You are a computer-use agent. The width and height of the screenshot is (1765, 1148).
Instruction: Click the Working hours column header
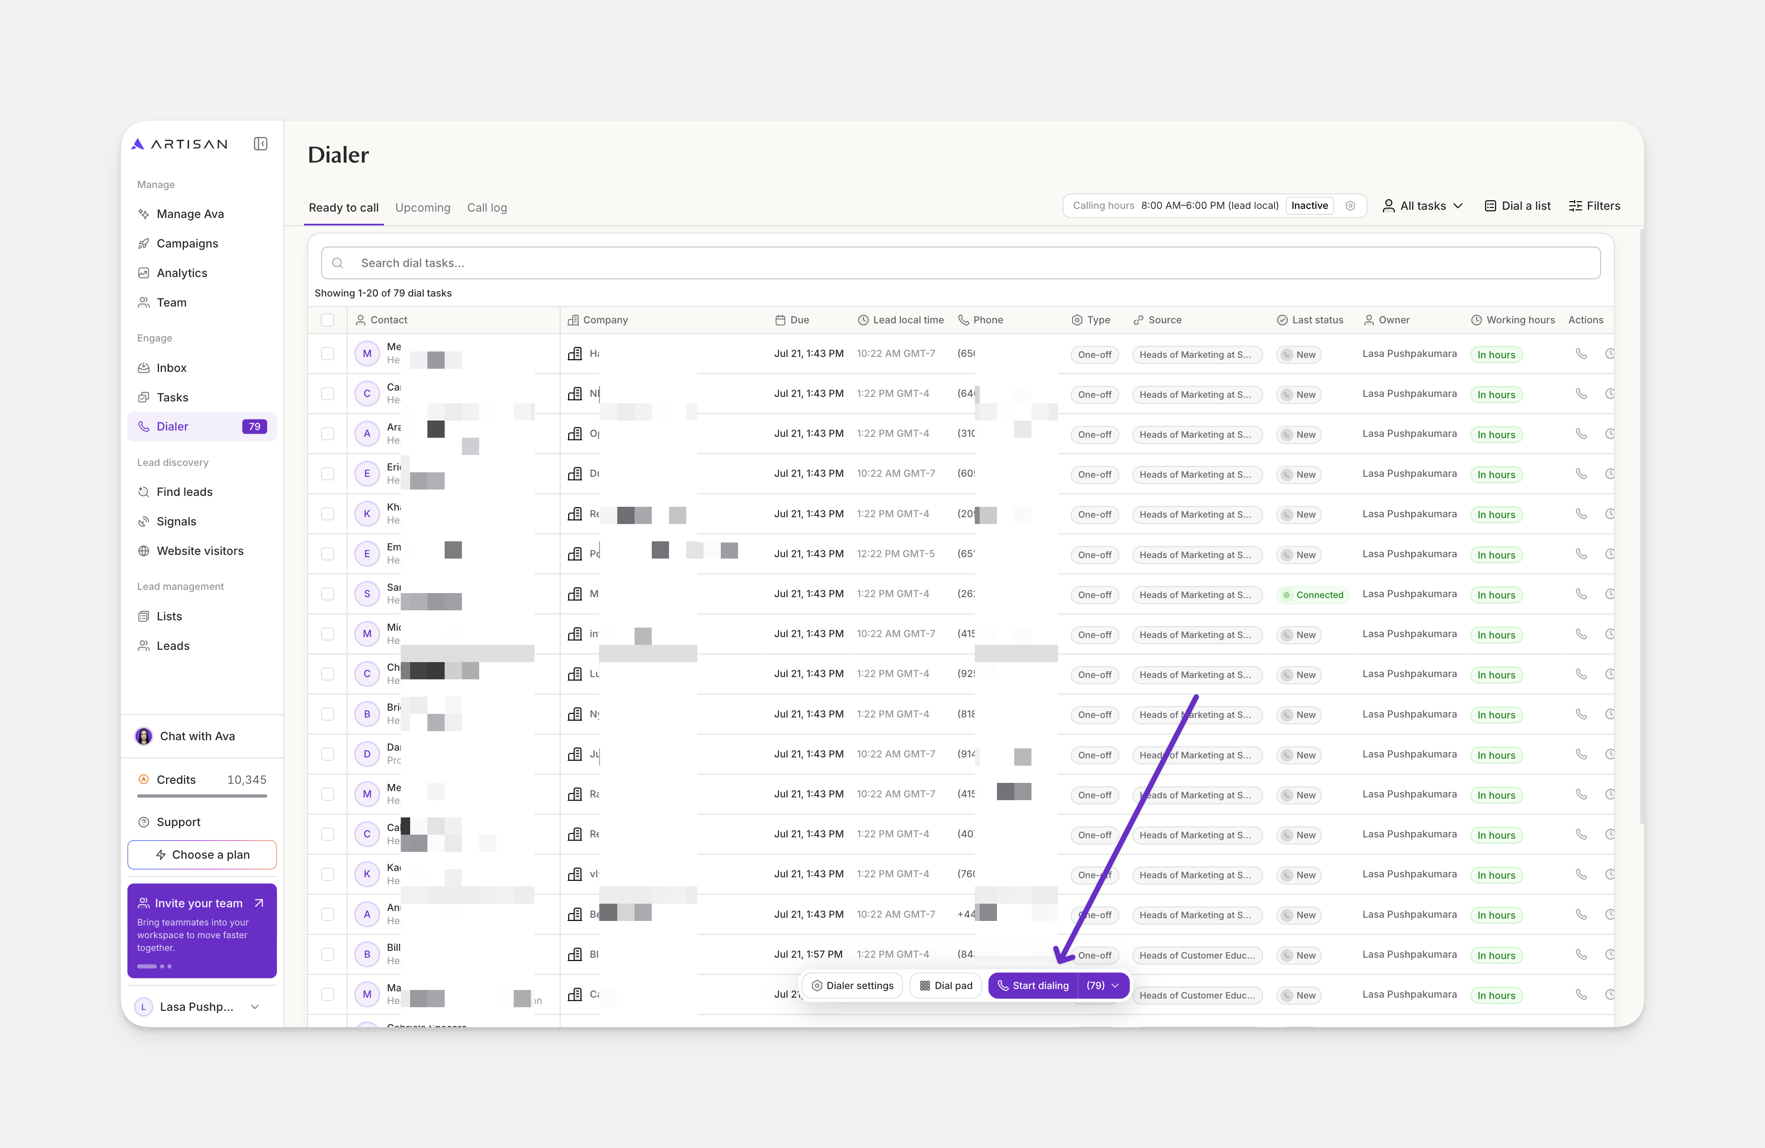coord(1513,320)
